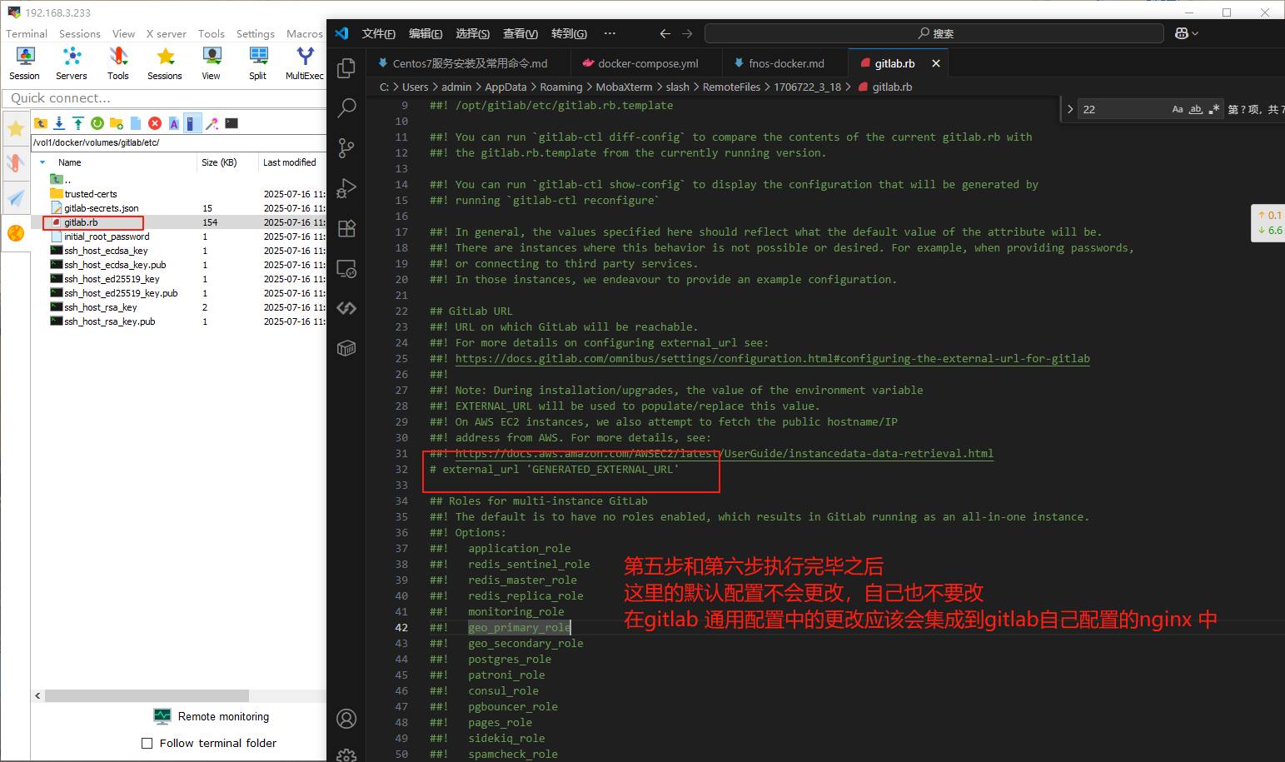This screenshot has width=1285, height=762.
Task: Open terminal icon in SFTP toolbar
Action: pos(232,123)
